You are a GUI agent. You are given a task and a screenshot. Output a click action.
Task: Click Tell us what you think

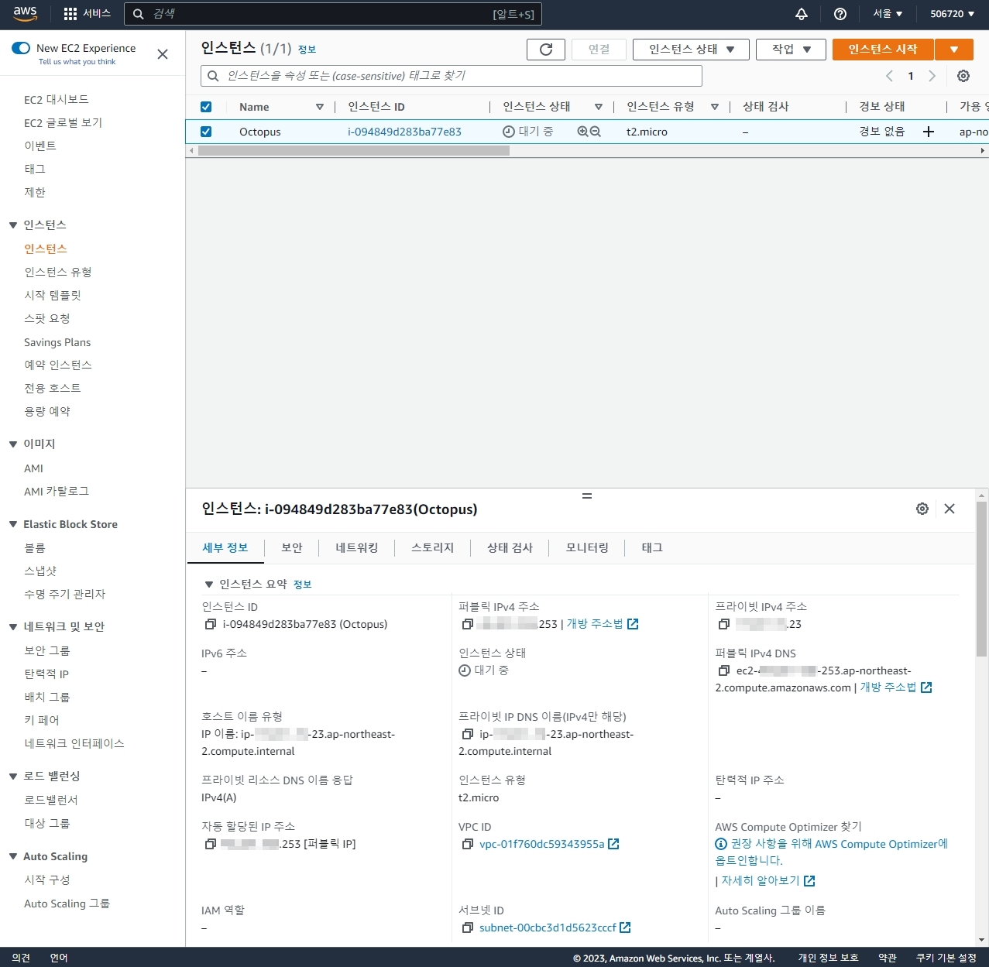click(x=77, y=62)
